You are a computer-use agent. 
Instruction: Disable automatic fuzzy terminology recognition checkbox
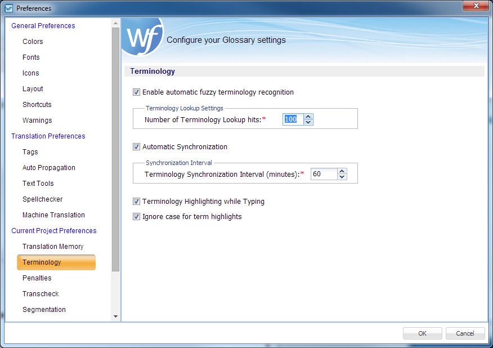(136, 92)
